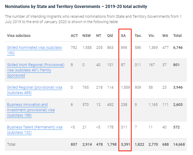
Task: Click the subclass 489 Qld value 114
Action: 110,87
